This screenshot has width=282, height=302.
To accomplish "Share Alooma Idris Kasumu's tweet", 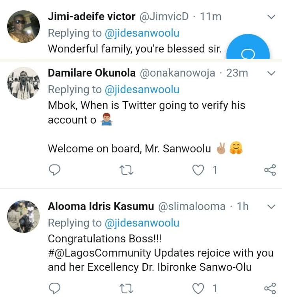I will click(x=270, y=289).
